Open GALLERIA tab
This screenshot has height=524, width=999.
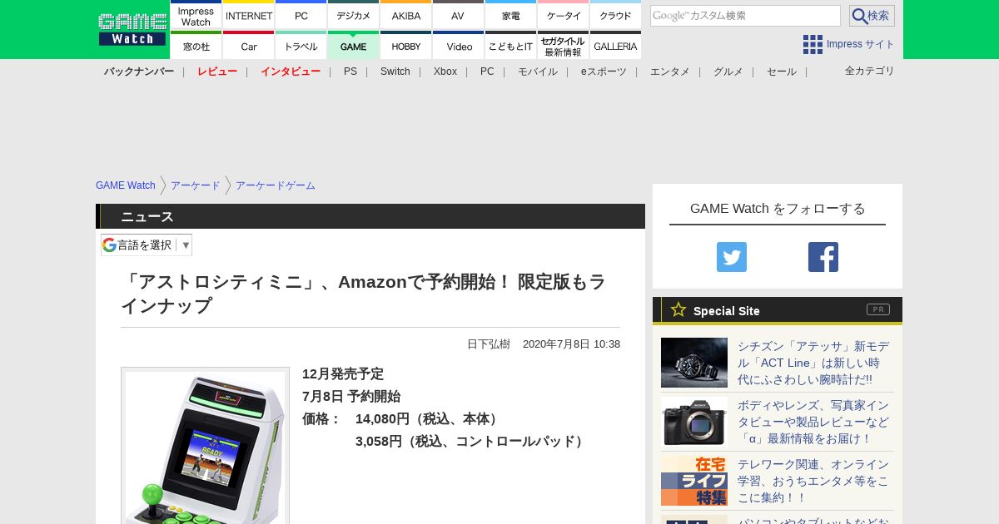tap(615, 46)
